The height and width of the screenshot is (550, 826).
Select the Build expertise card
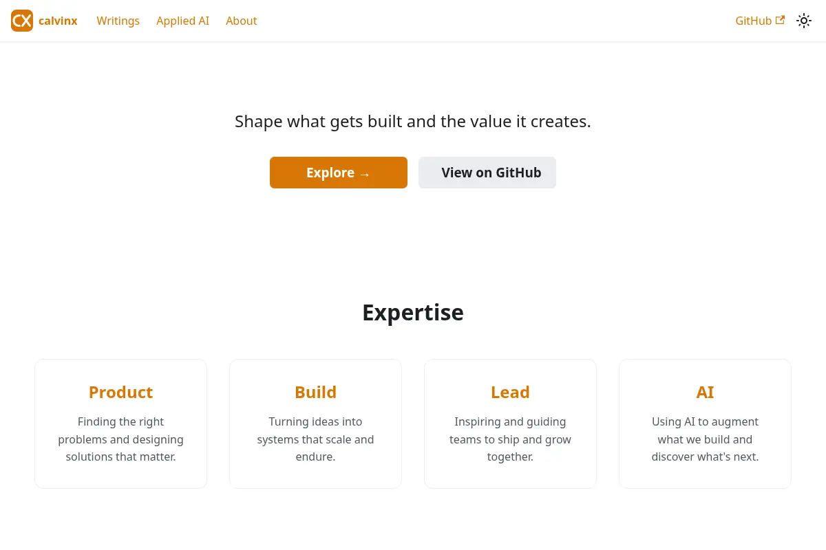coord(315,423)
